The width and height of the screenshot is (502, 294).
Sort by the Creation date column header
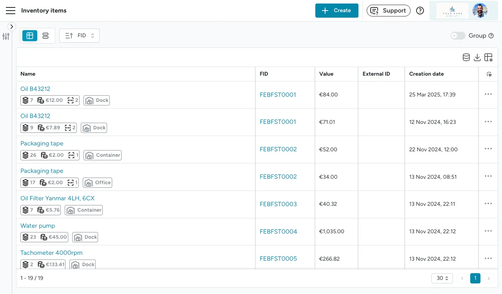click(x=426, y=74)
